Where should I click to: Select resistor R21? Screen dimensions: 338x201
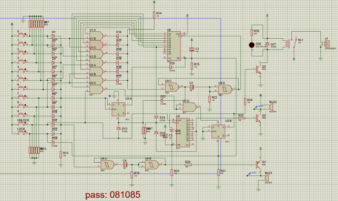click(219, 172)
